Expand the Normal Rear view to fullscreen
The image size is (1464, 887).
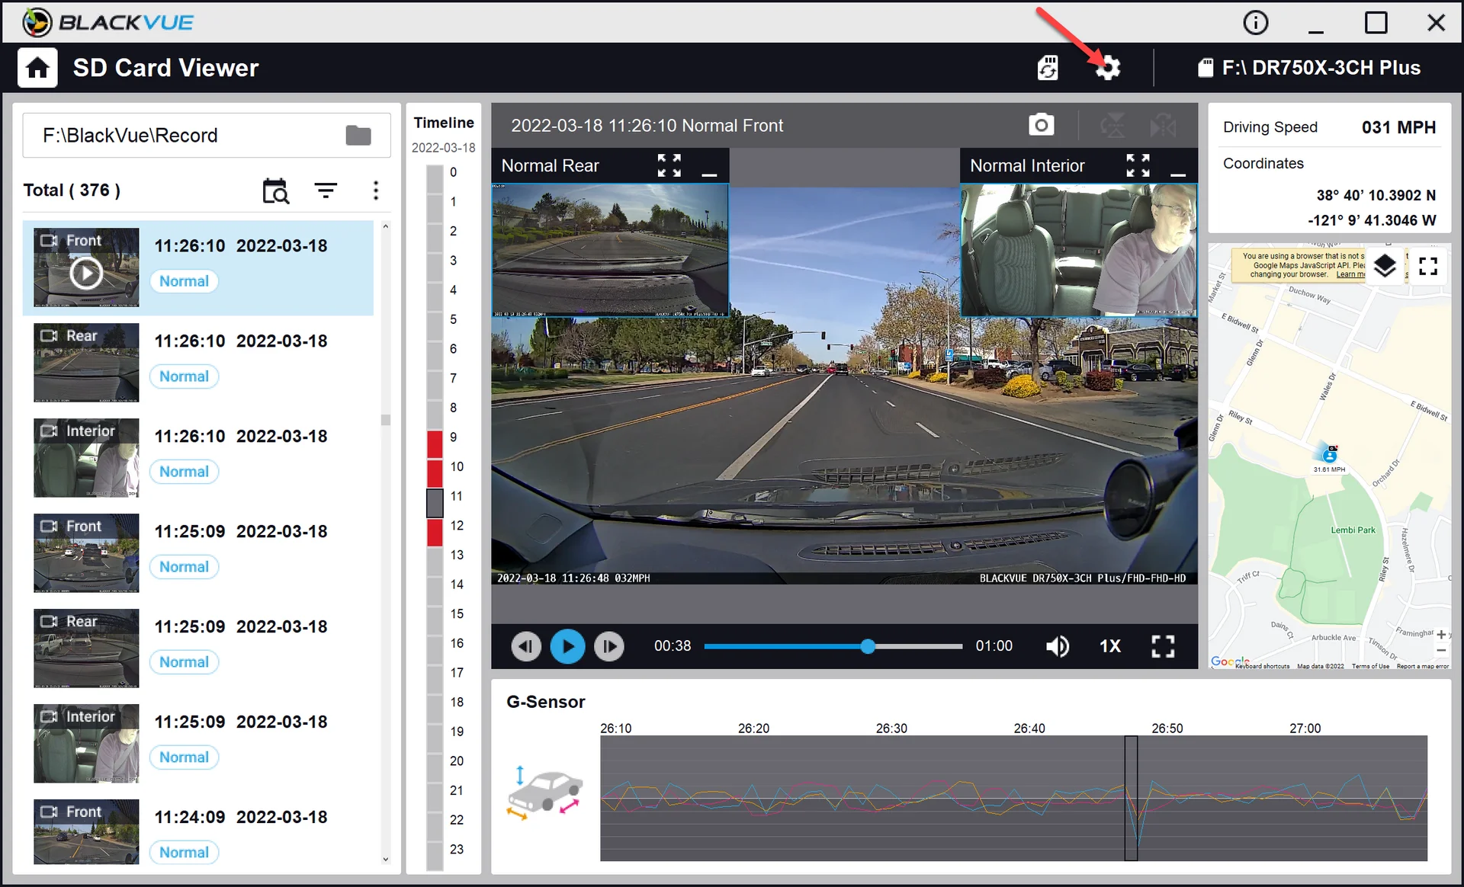pyautogui.click(x=669, y=165)
